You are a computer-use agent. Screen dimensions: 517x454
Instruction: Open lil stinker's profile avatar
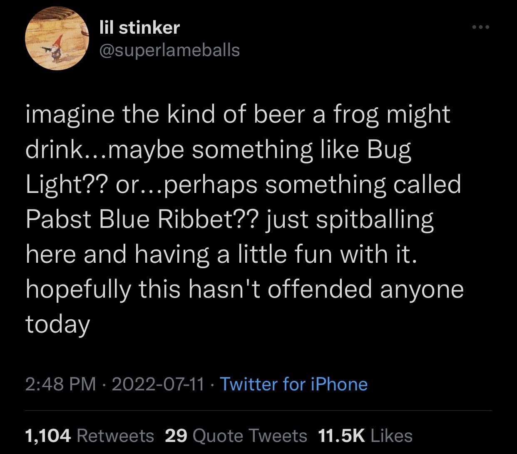click(x=58, y=39)
